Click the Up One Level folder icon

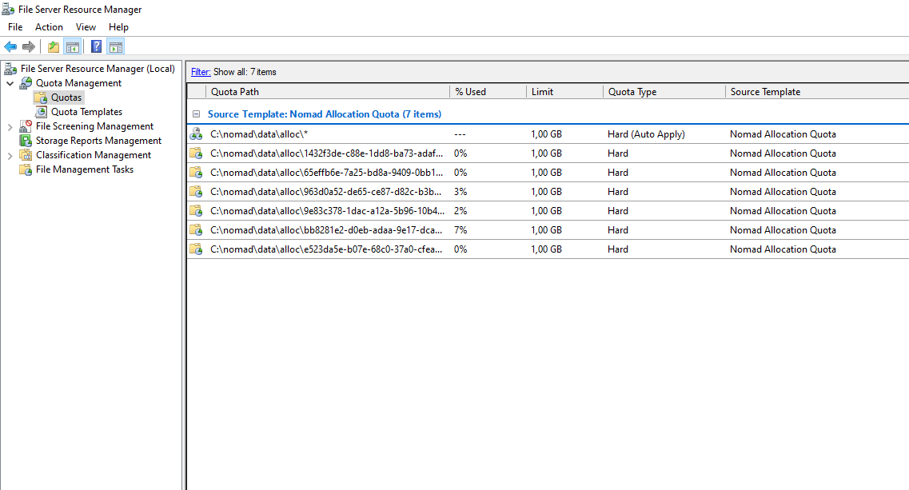point(53,46)
